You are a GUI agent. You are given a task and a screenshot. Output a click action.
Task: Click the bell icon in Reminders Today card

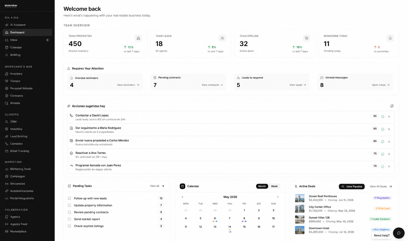click(390, 38)
